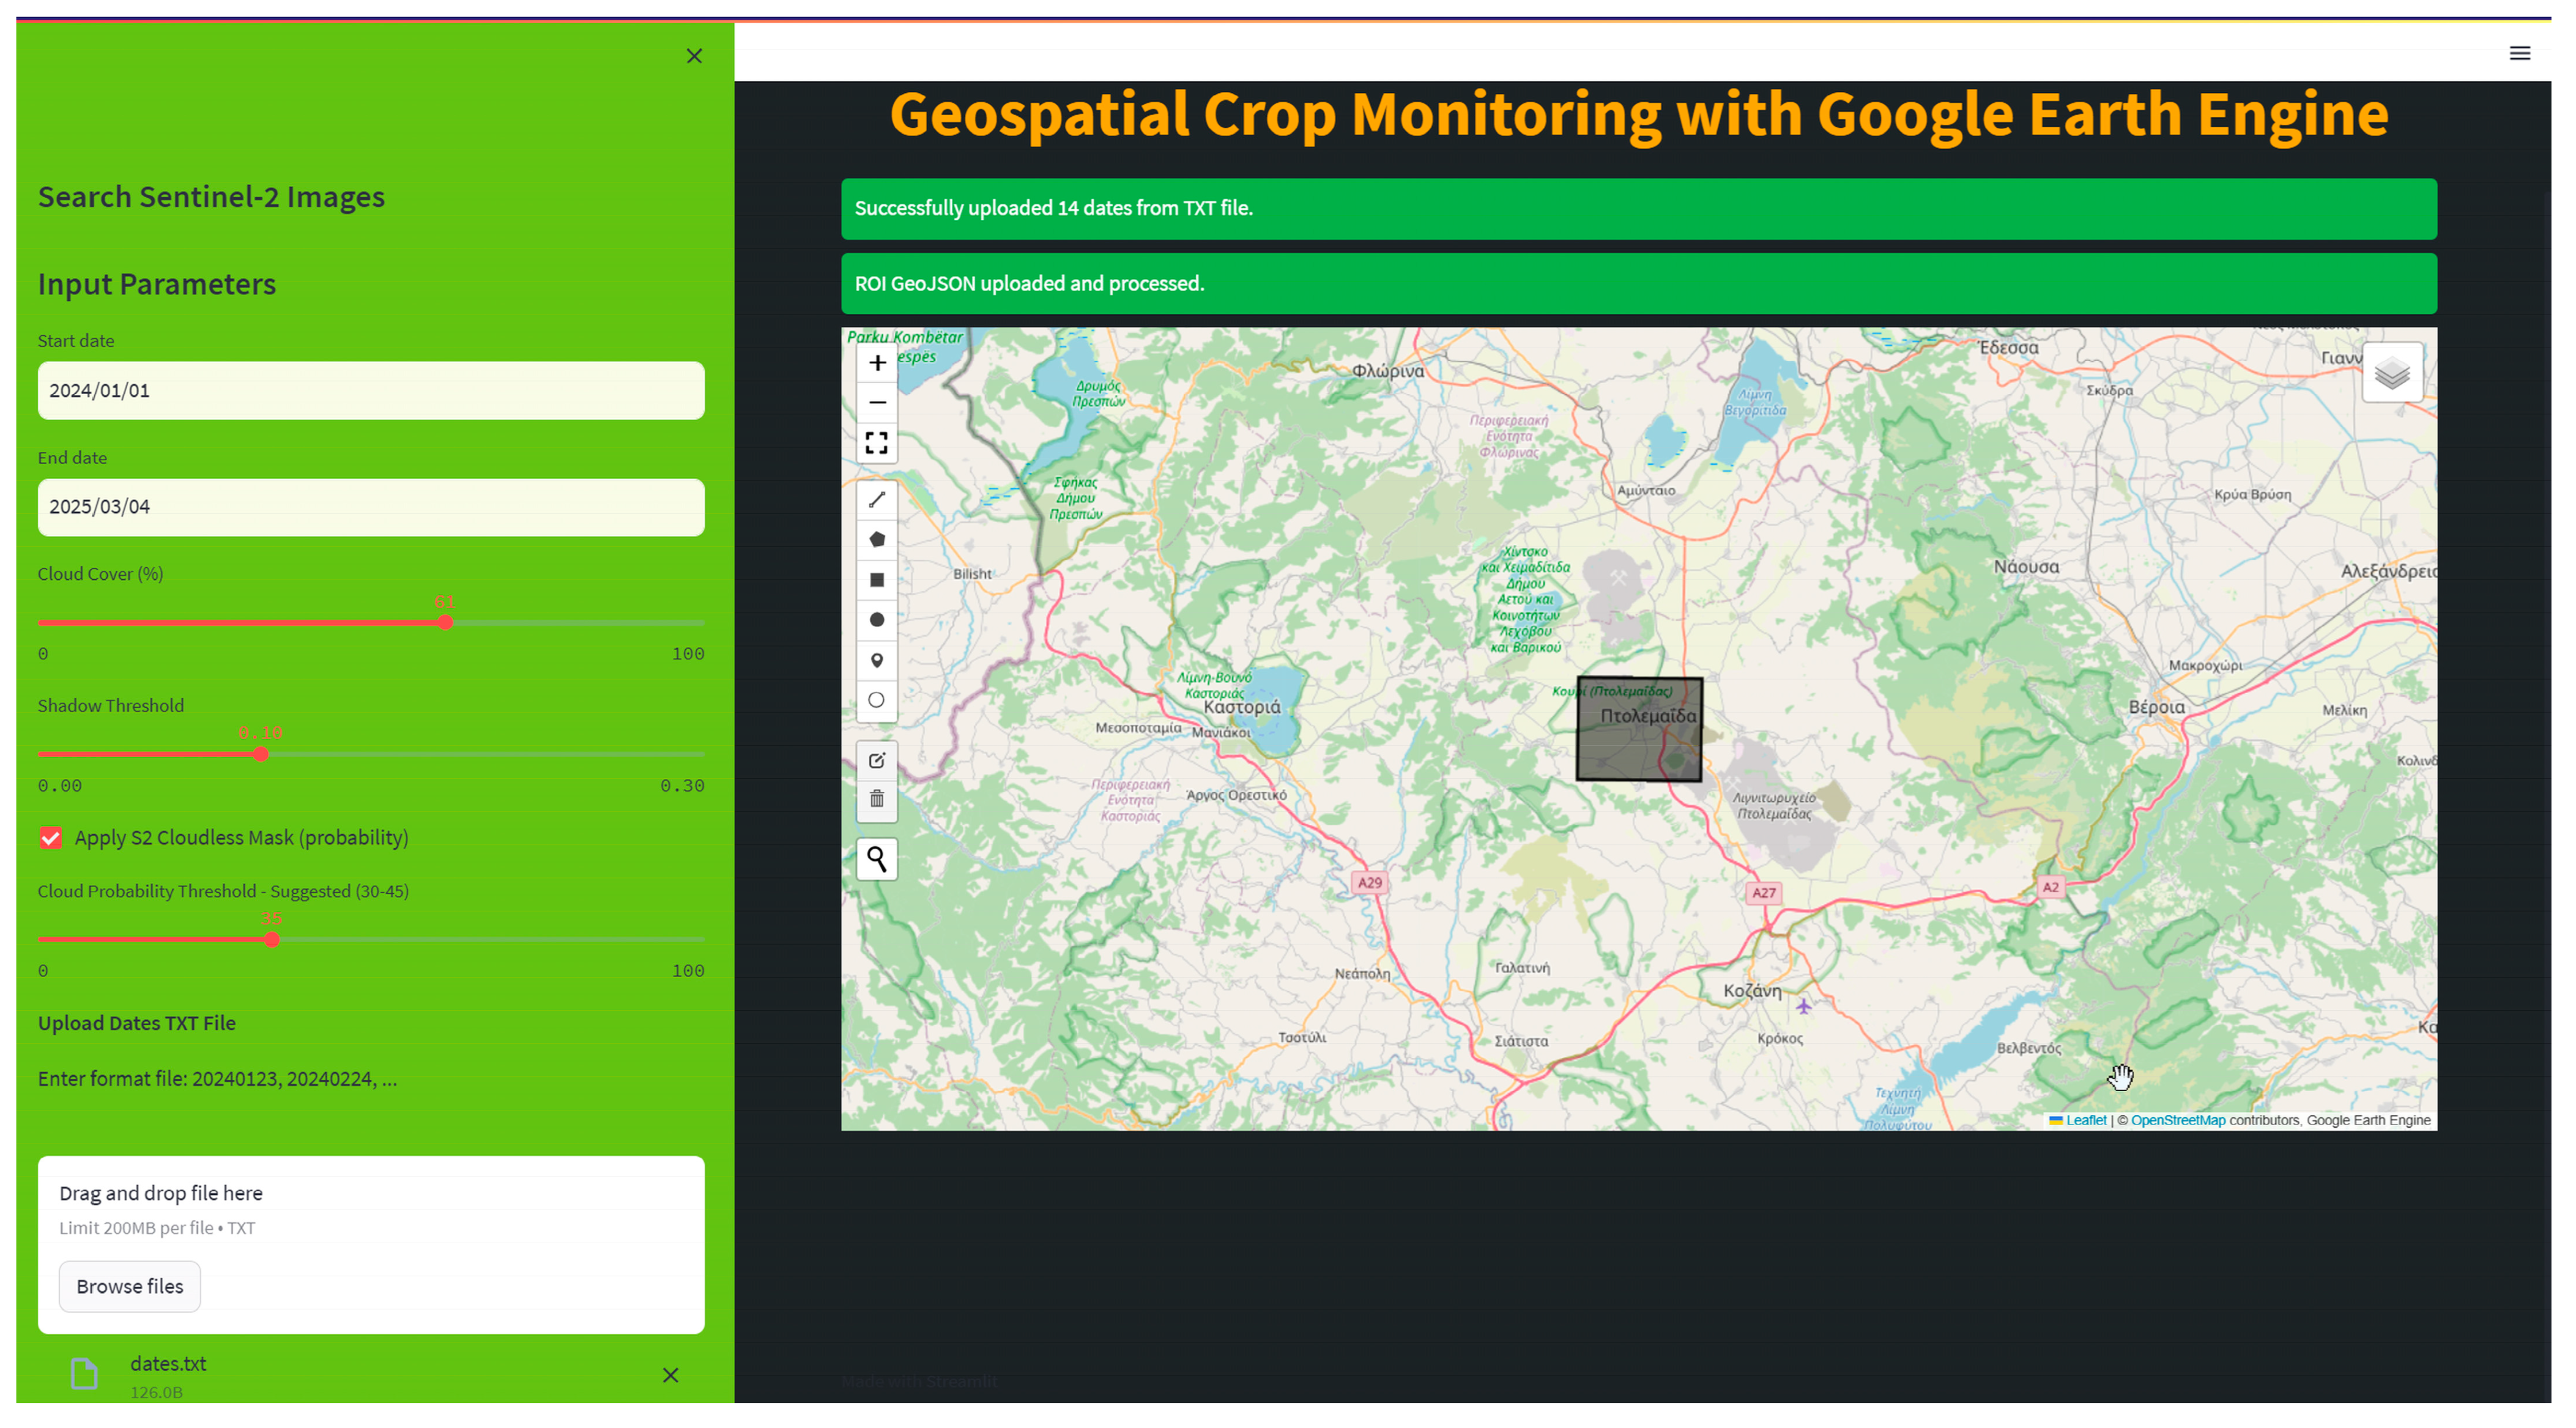
Task: Select the draw polyline tool
Action: pyautogui.click(x=877, y=499)
